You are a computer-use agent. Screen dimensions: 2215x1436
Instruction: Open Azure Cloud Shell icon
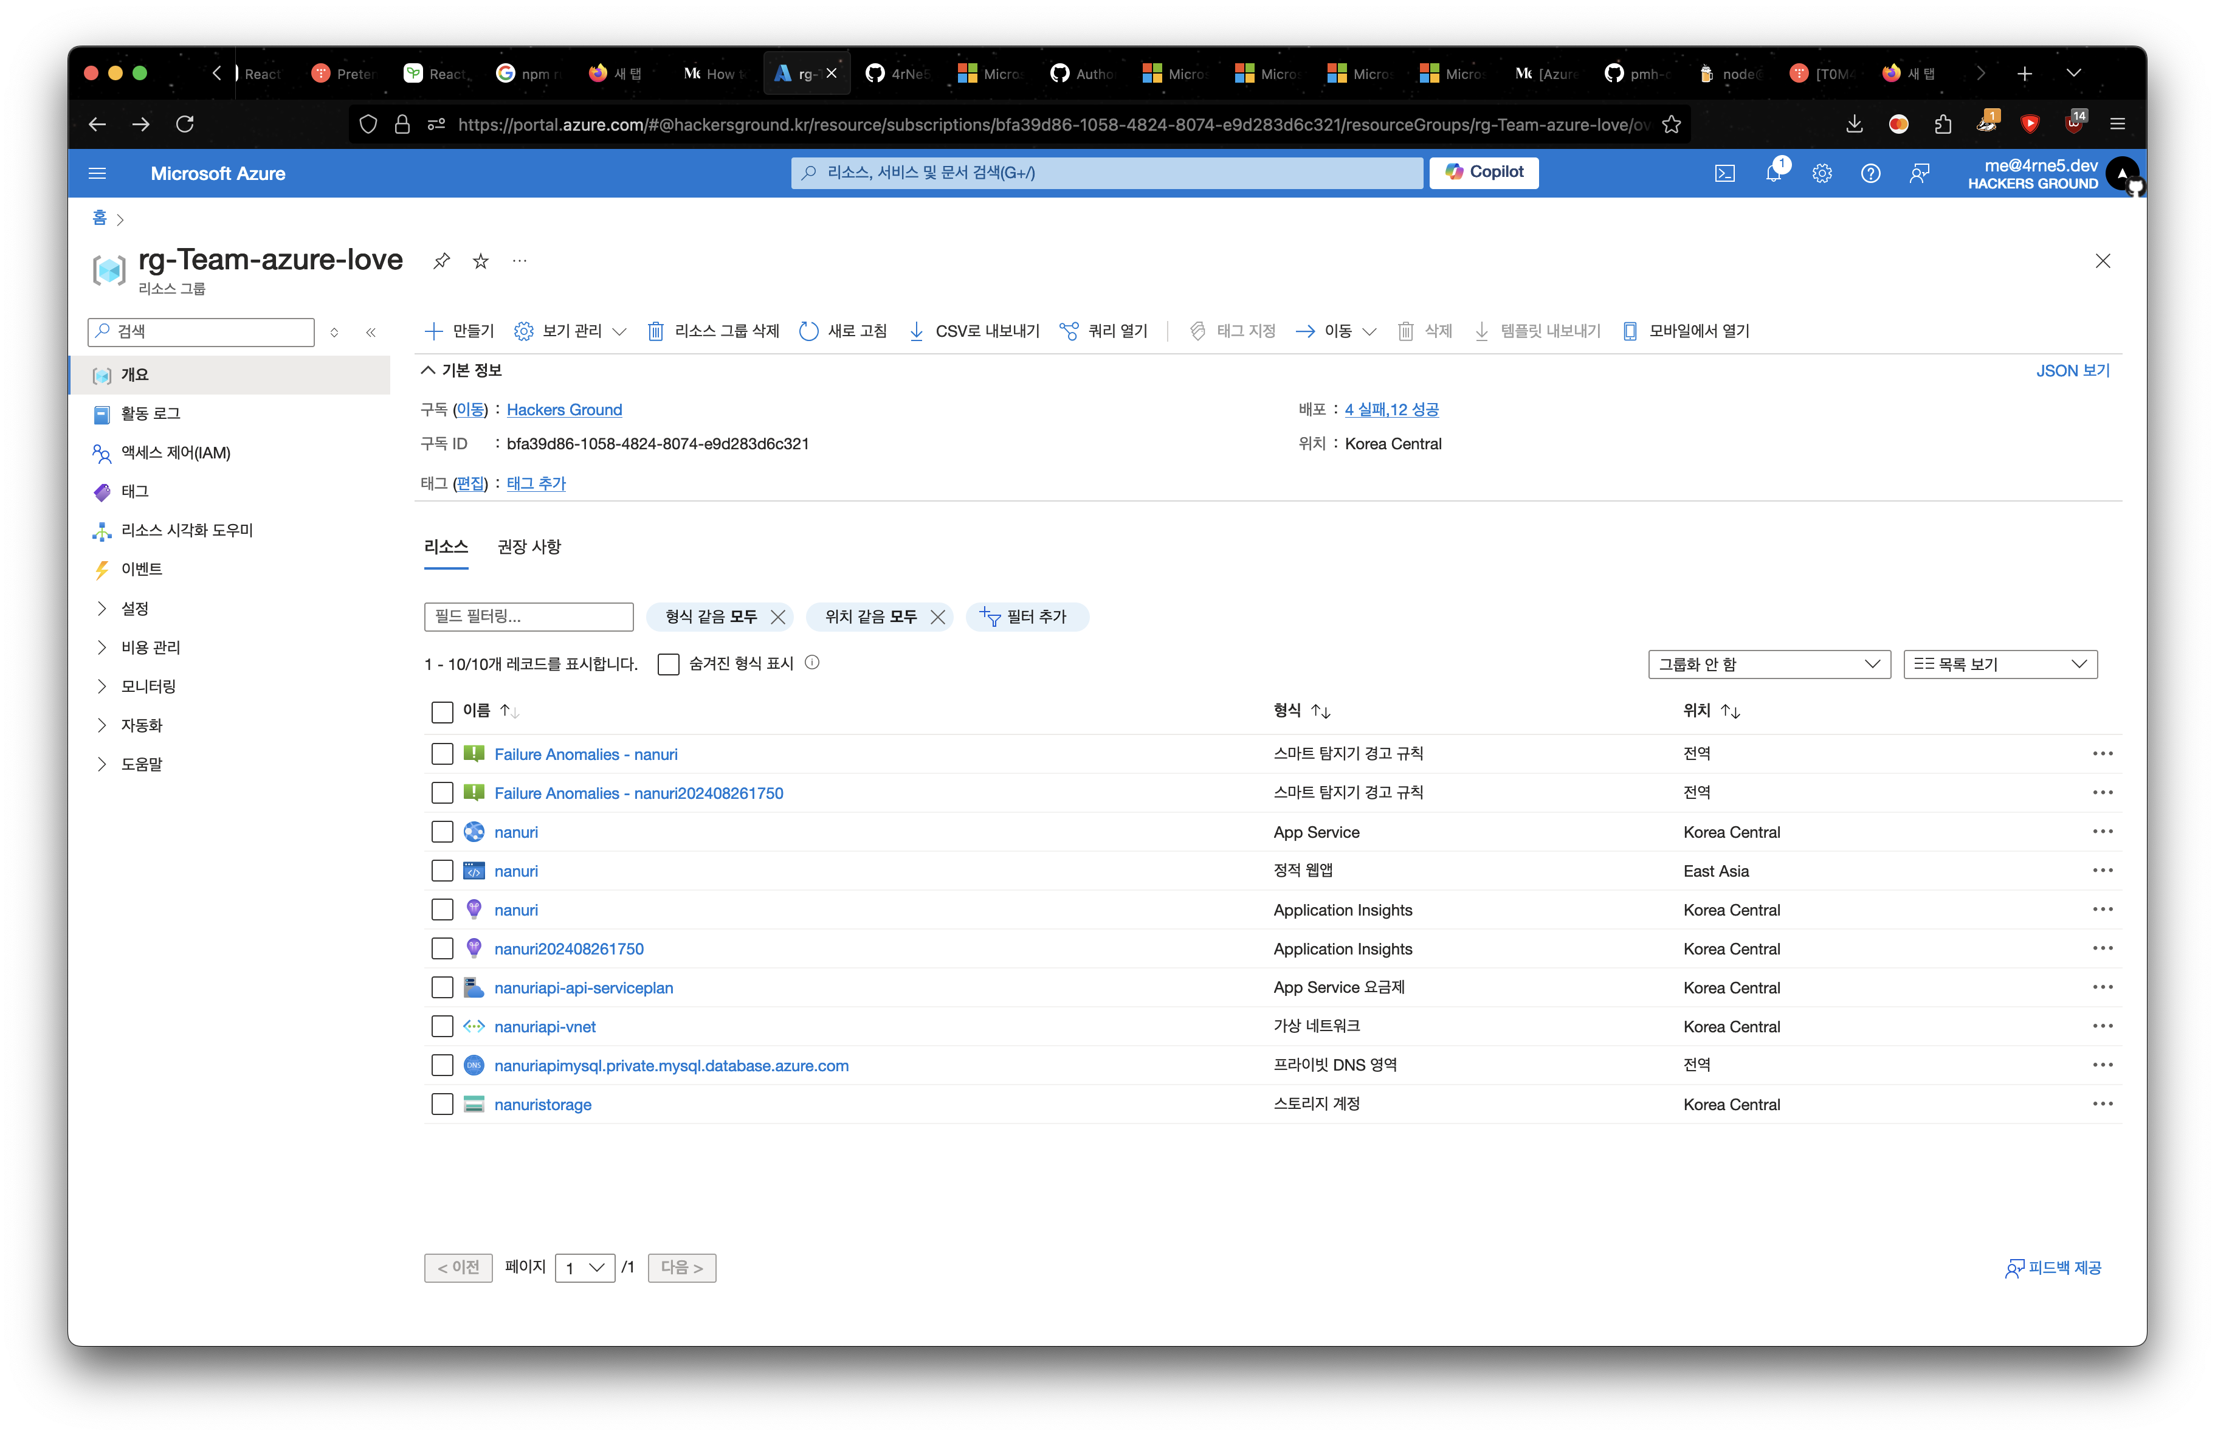(1724, 173)
